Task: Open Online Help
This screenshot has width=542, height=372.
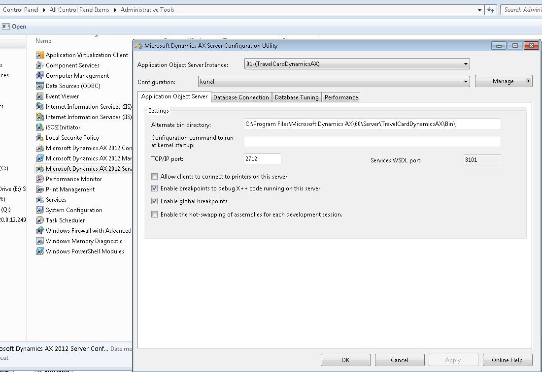Action: pyautogui.click(x=508, y=360)
